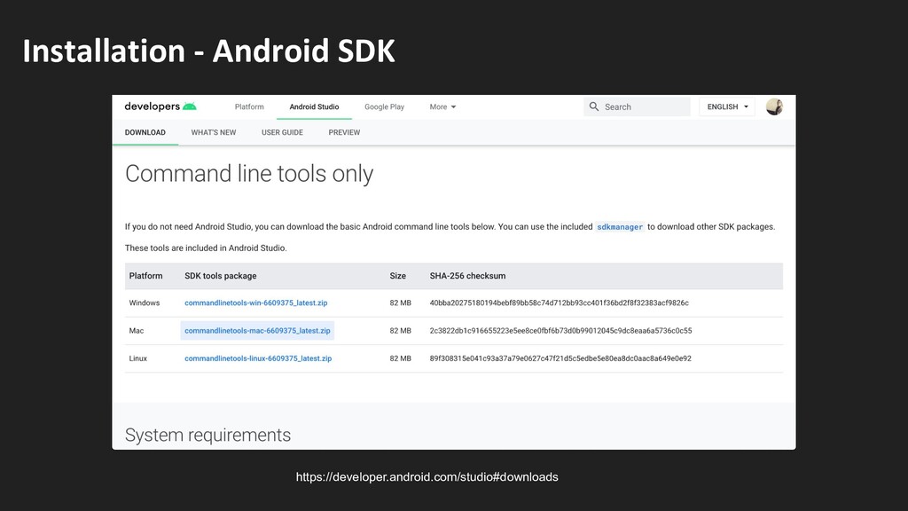The width and height of the screenshot is (908, 511).
Task: Click the SHA-256 checksum column header
Action: [x=467, y=276]
